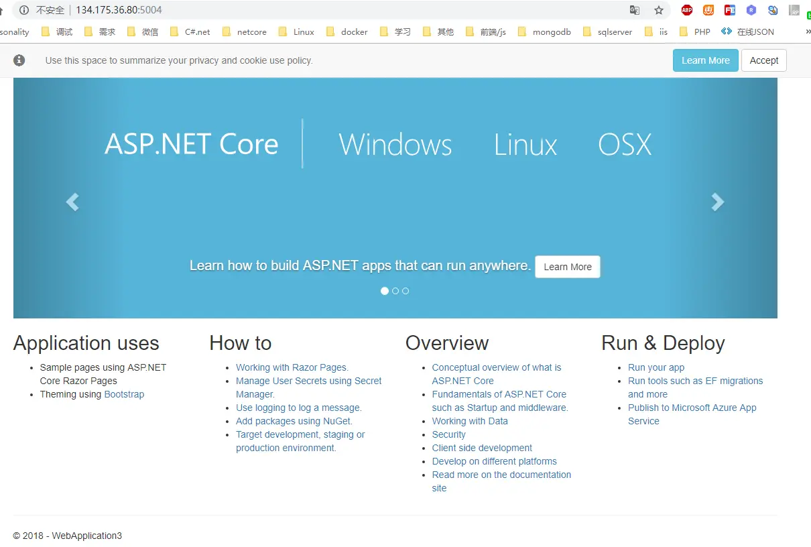Open Conceptual overview of ASP.NET Core link
Image resolution: width=811 pixels, height=547 pixels.
coord(497,374)
